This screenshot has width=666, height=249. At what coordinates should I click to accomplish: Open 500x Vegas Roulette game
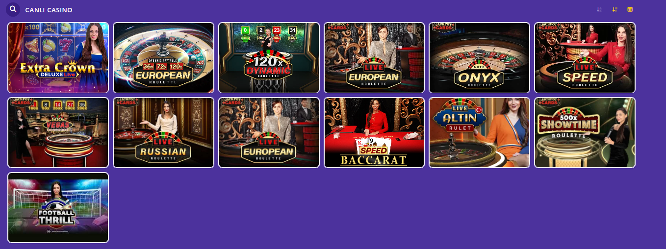58,133
